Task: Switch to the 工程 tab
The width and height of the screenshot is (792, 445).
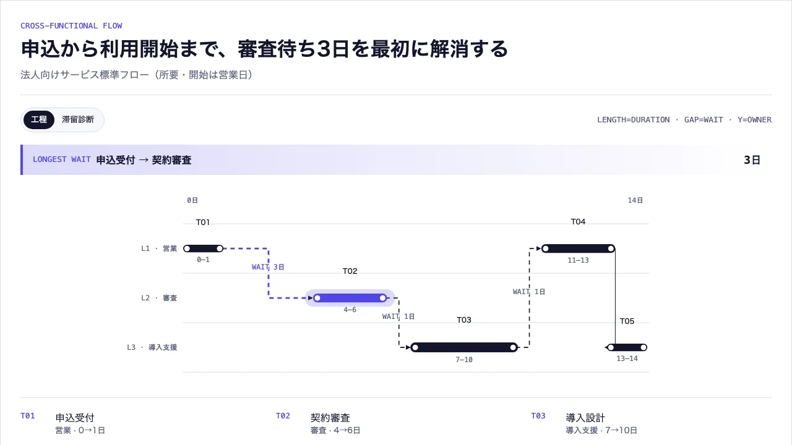Action: (39, 120)
